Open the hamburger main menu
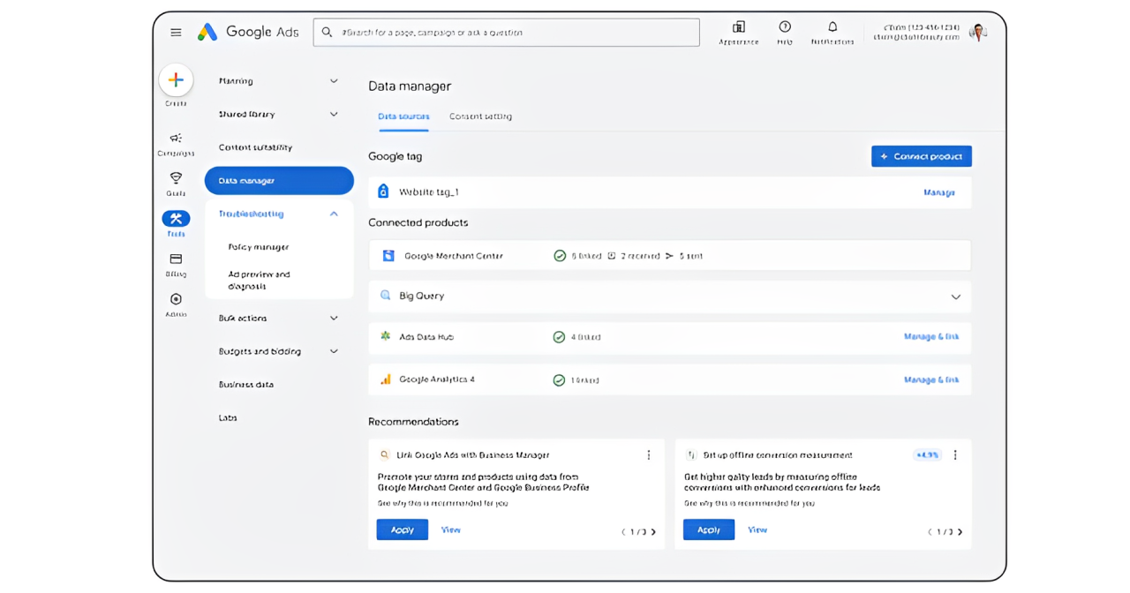Screen dimensions: 1130x593 click(x=176, y=33)
